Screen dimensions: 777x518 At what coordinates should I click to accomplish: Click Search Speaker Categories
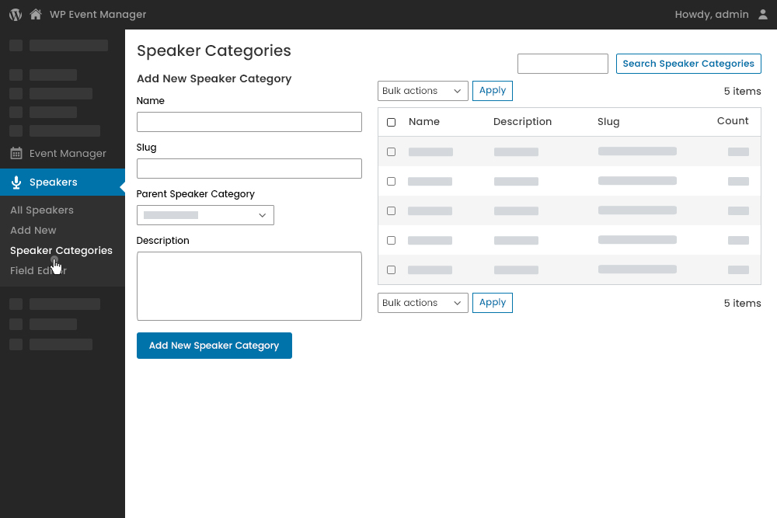(x=688, y=64)
